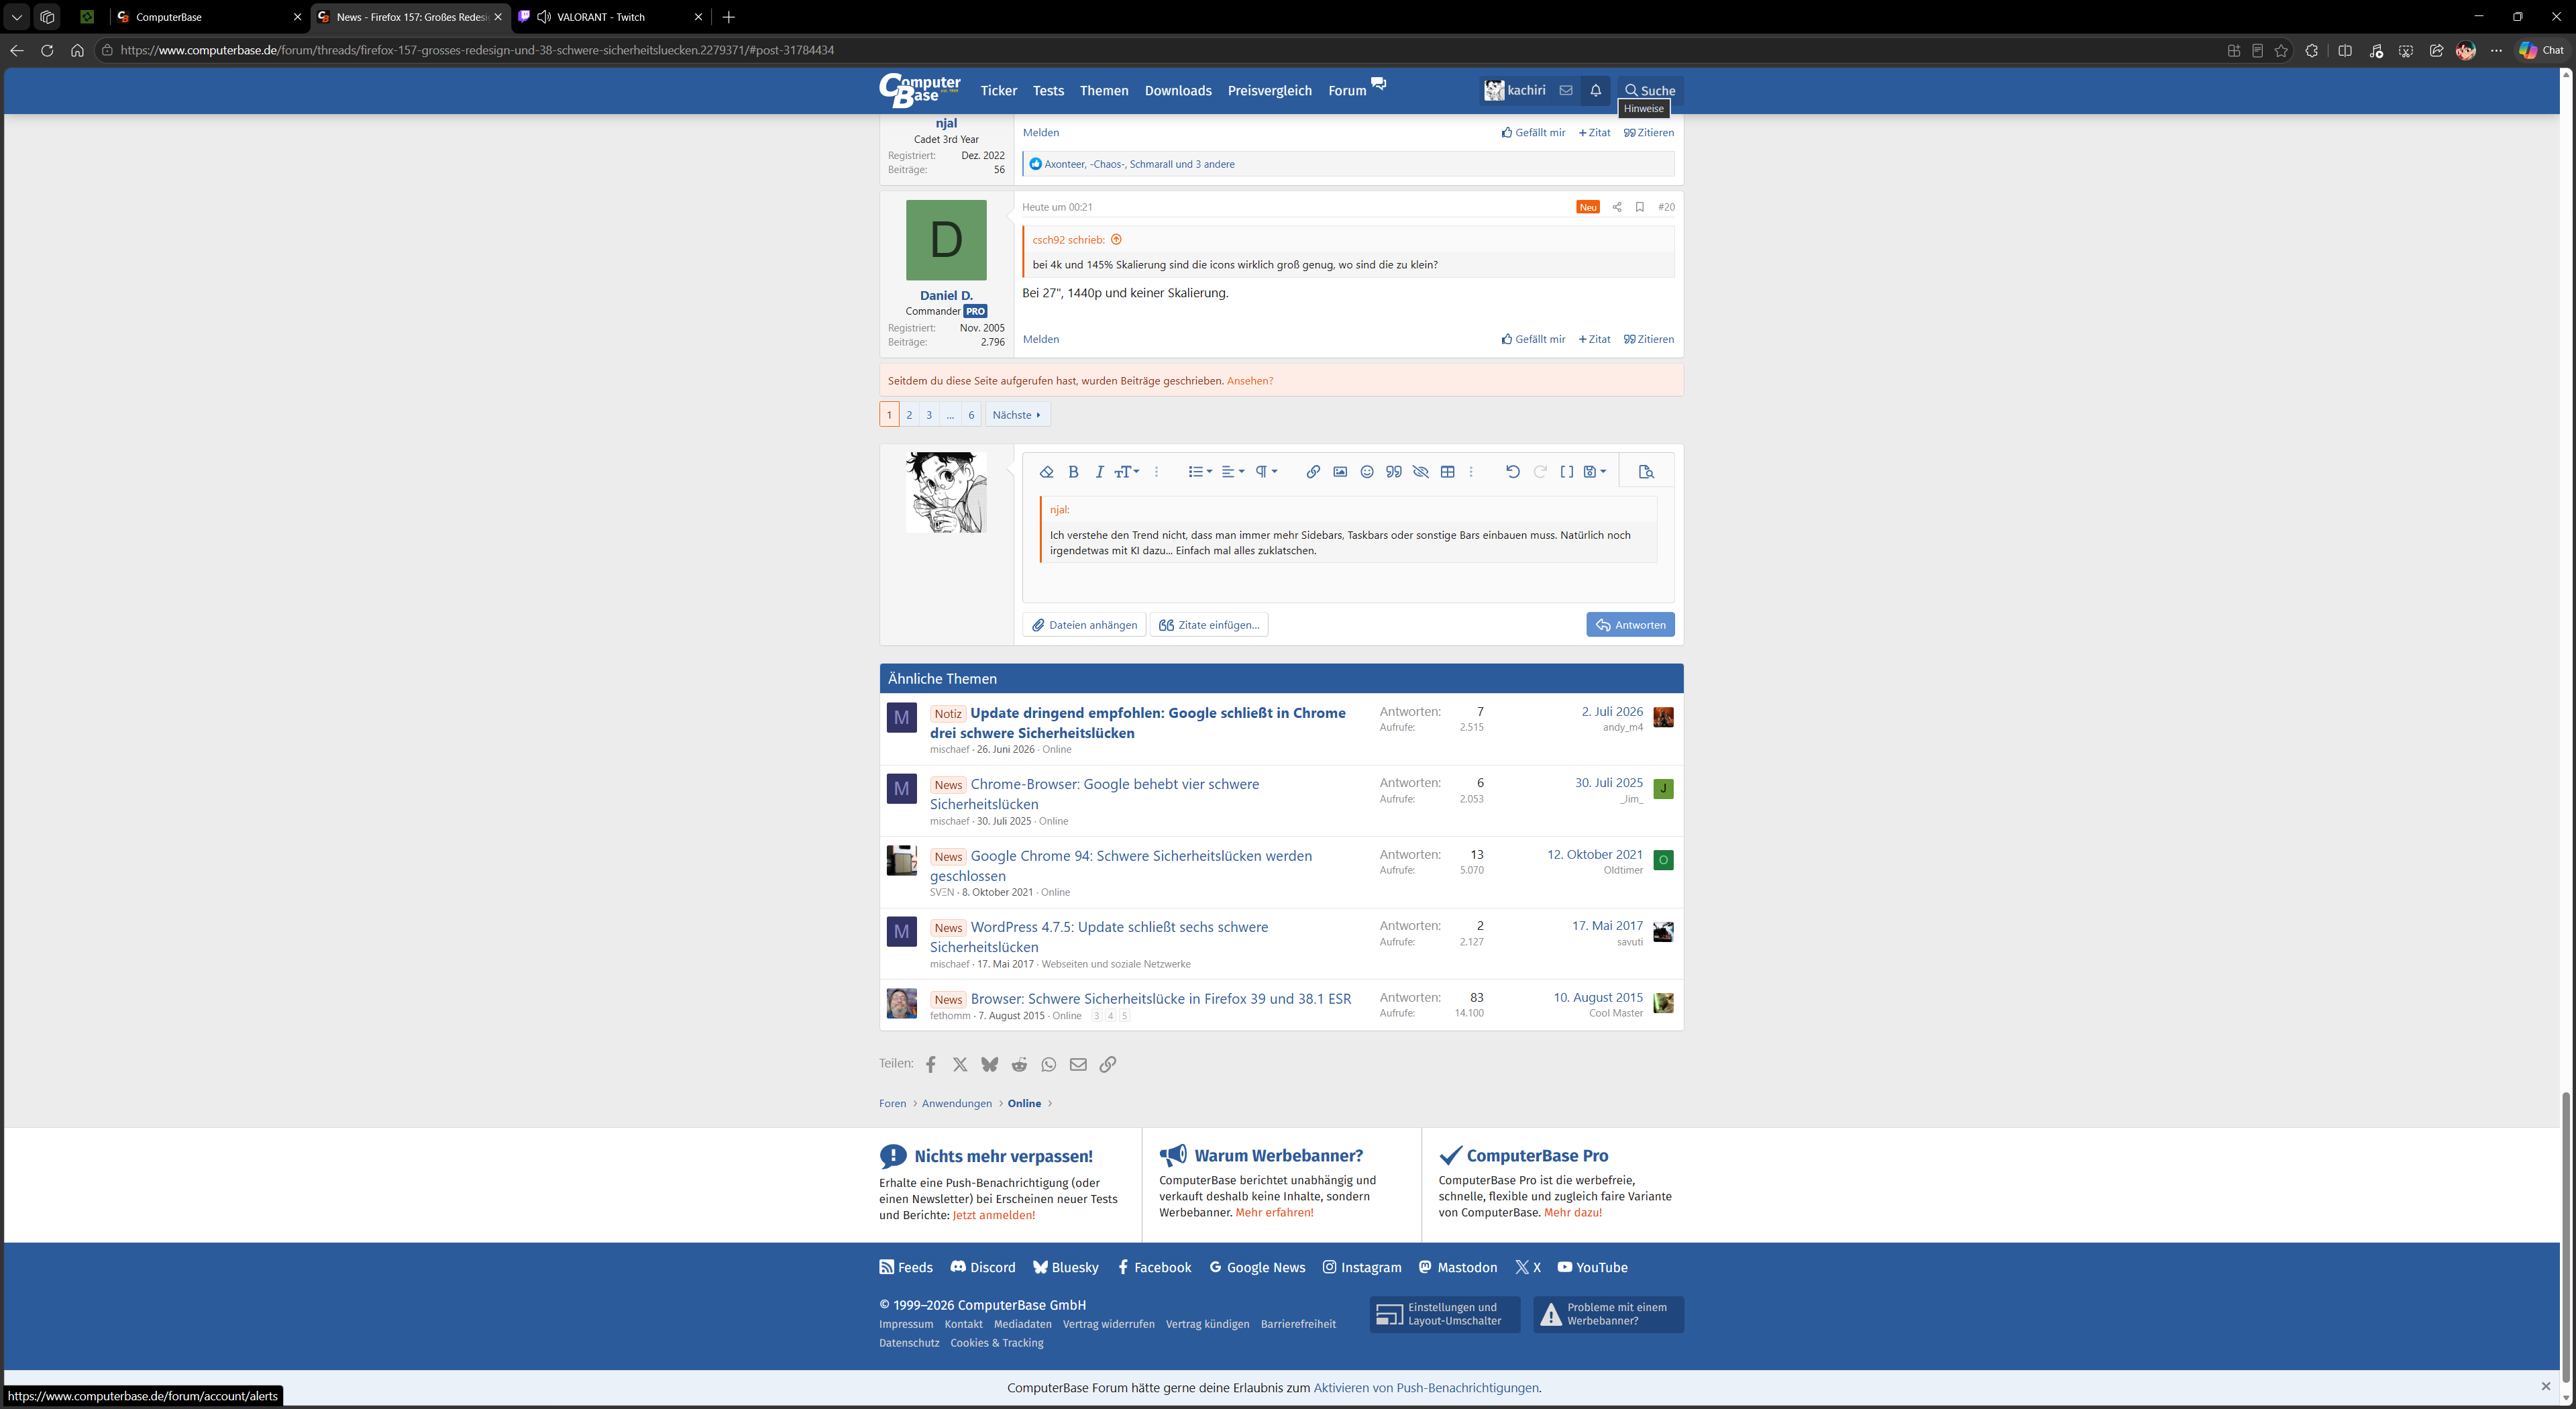Click the Bluesky share icon next to Teilen

[989, 1065]
